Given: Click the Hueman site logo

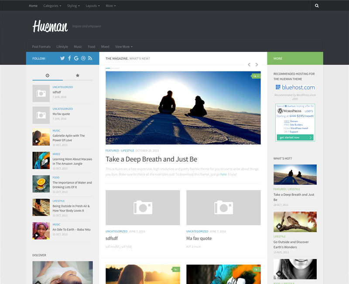Looking at the screenshot, I should click(50, 27).
